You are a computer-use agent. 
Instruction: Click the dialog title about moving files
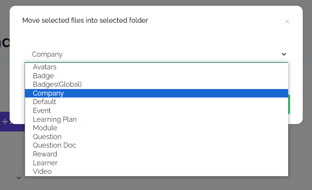coord(85,20)
